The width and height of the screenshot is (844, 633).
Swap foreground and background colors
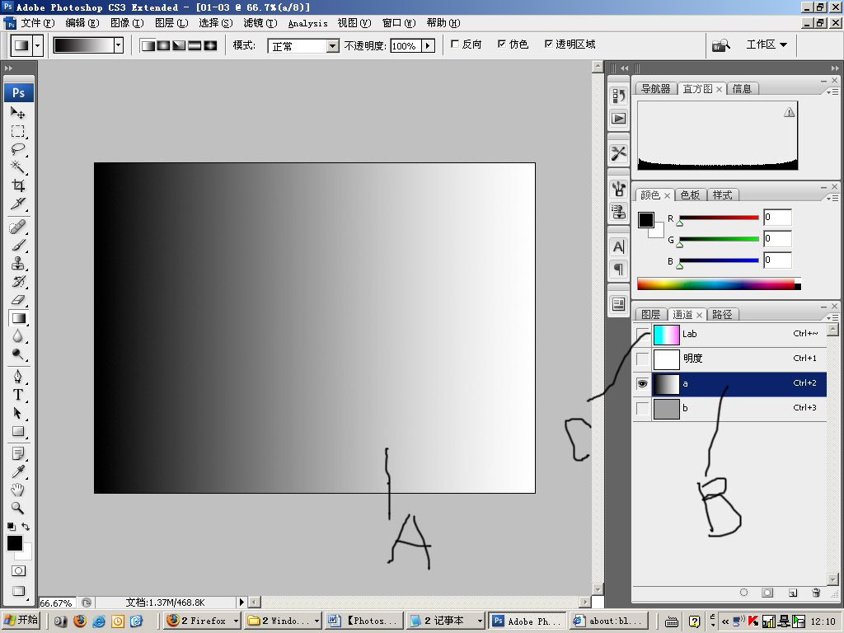tap(26, 527)
